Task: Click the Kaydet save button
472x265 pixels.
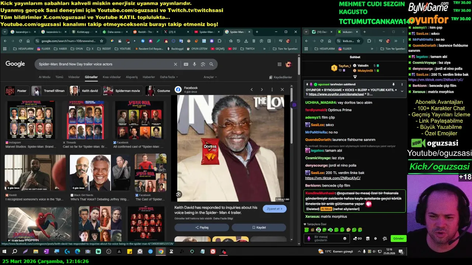Action: click(x=259, y=227)
